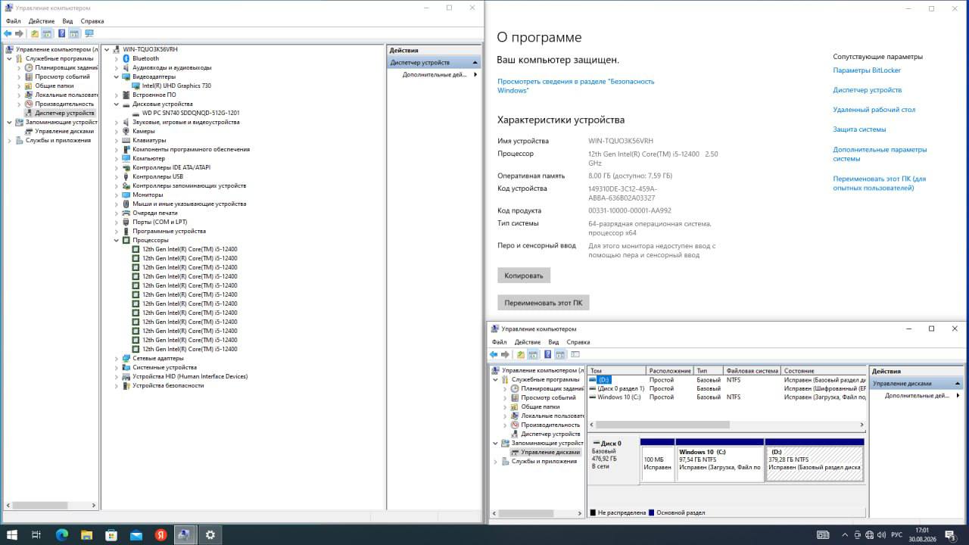Open the notification center in system tray

click(x=950, y=534)
